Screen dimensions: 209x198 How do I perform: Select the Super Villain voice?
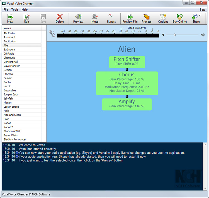click(x=22, y=135)
